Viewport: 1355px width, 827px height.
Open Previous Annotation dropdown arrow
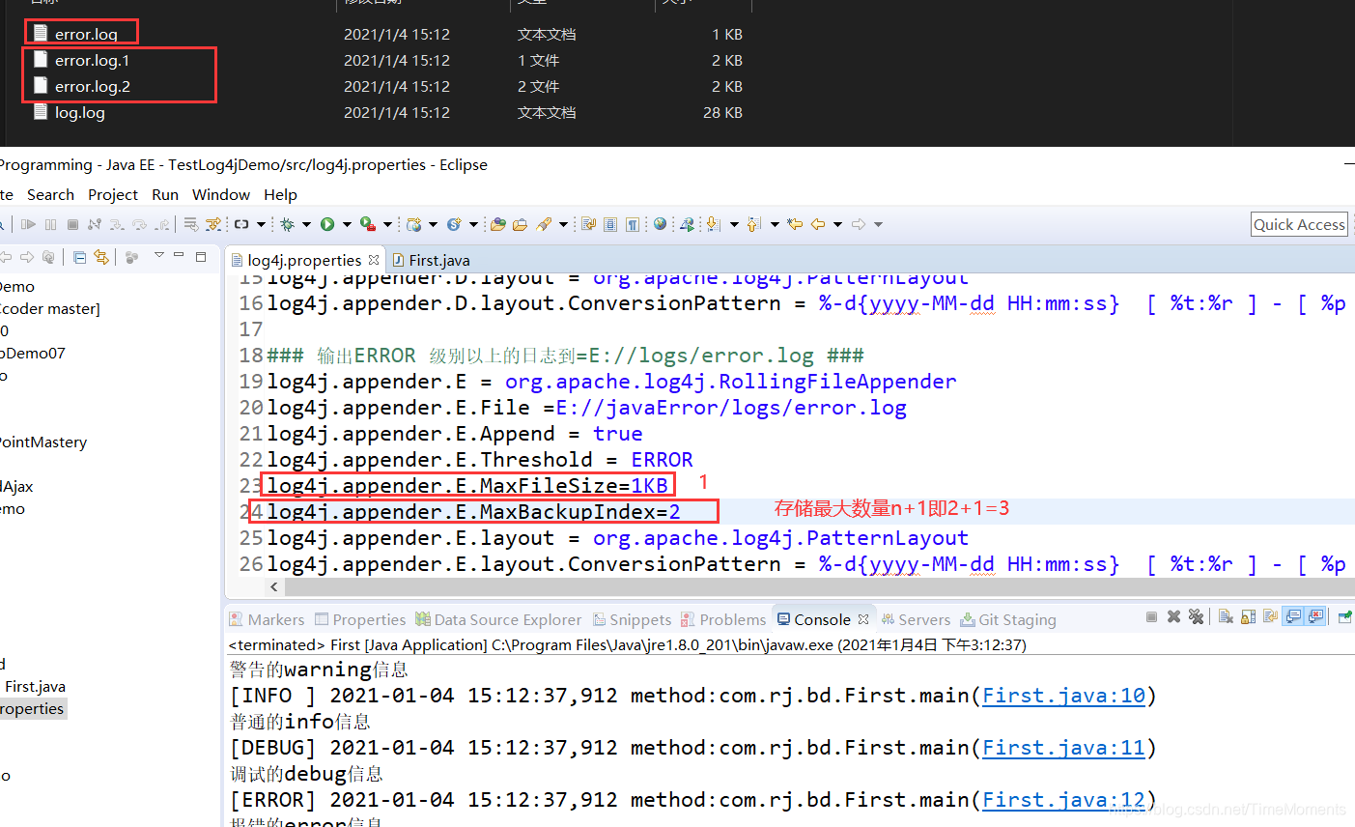[x=775, y=224]
